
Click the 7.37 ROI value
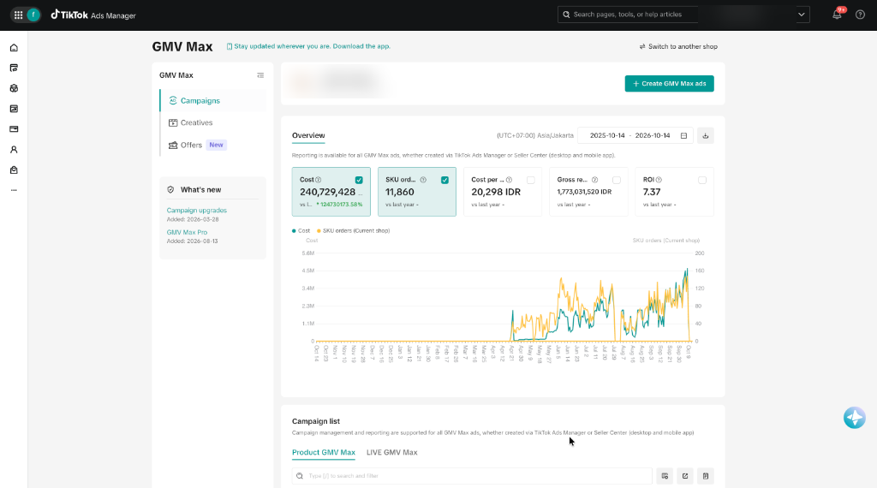click(x=652, y=192)
